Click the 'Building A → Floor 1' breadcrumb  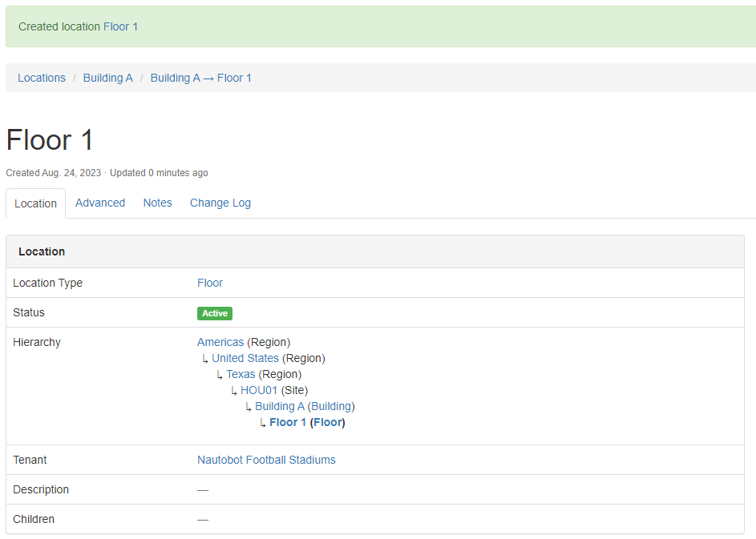pyautogui.click(x=201, y=78)
